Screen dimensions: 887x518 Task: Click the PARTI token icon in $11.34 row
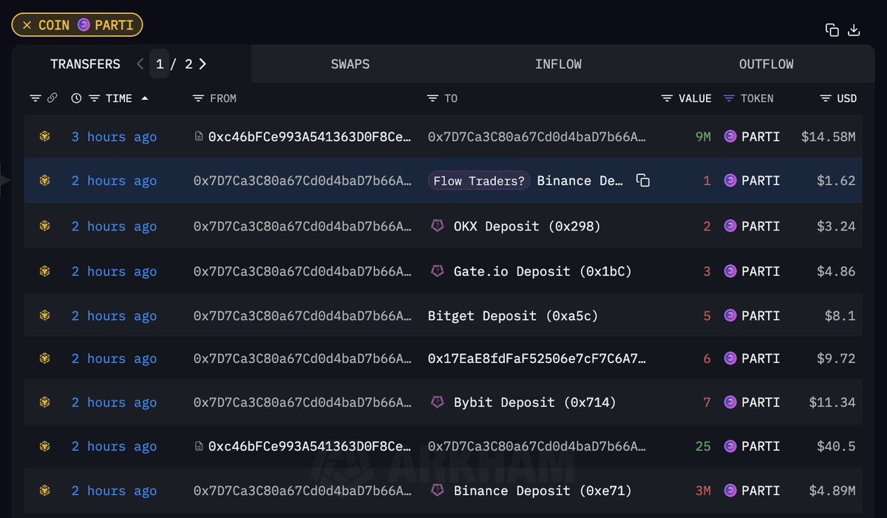point(730,403)
